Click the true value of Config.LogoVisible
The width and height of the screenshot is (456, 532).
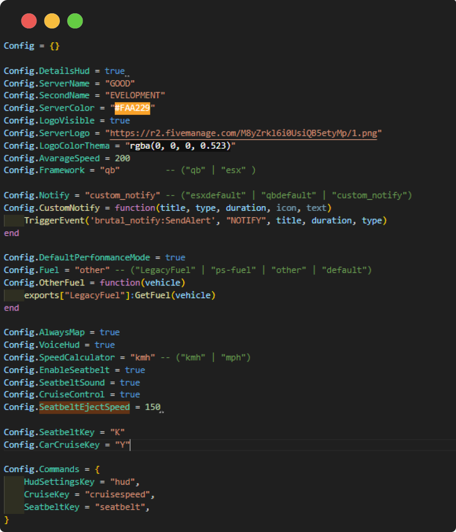pyautogui.click(x=120, y=121)
